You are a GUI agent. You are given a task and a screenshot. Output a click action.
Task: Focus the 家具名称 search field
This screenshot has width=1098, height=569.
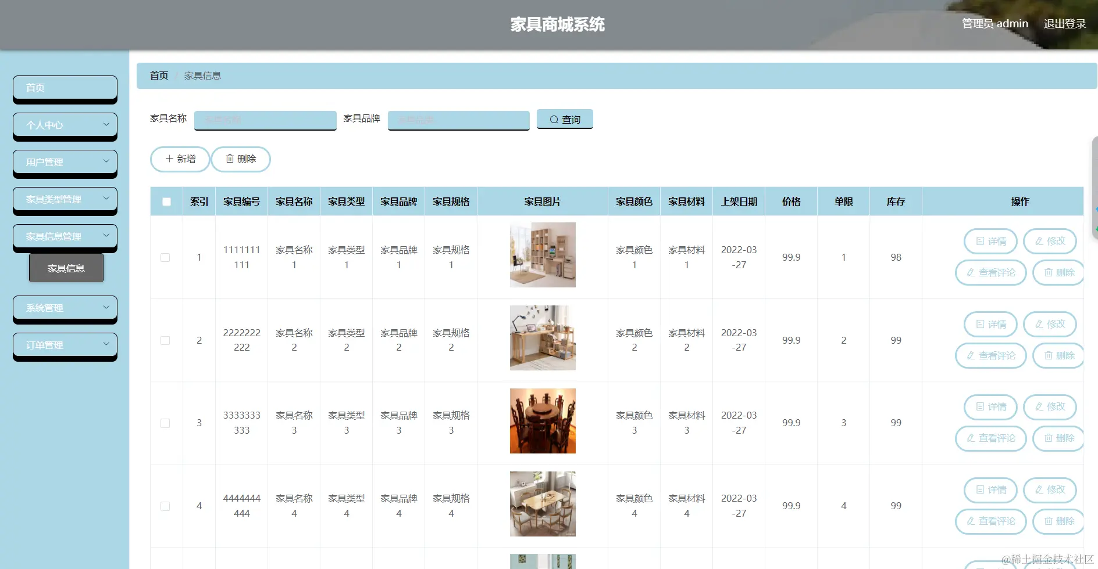click(265, 120)
